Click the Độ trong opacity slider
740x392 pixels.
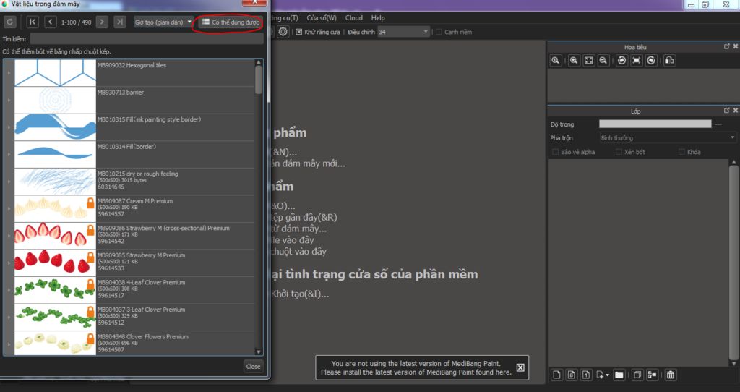click(x=655, y=124)
